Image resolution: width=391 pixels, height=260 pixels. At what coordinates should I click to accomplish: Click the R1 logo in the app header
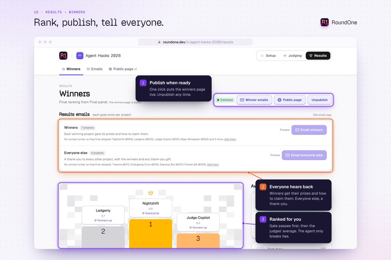pos(63,56)
